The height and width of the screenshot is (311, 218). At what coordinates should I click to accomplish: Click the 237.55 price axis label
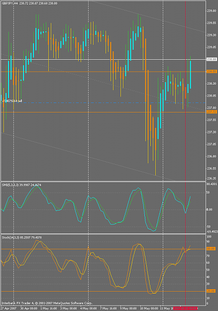coord(212,120)
